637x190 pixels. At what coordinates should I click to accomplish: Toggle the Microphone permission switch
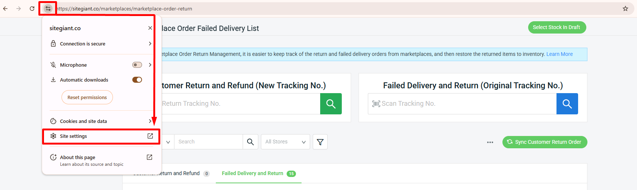coord(137,65)
